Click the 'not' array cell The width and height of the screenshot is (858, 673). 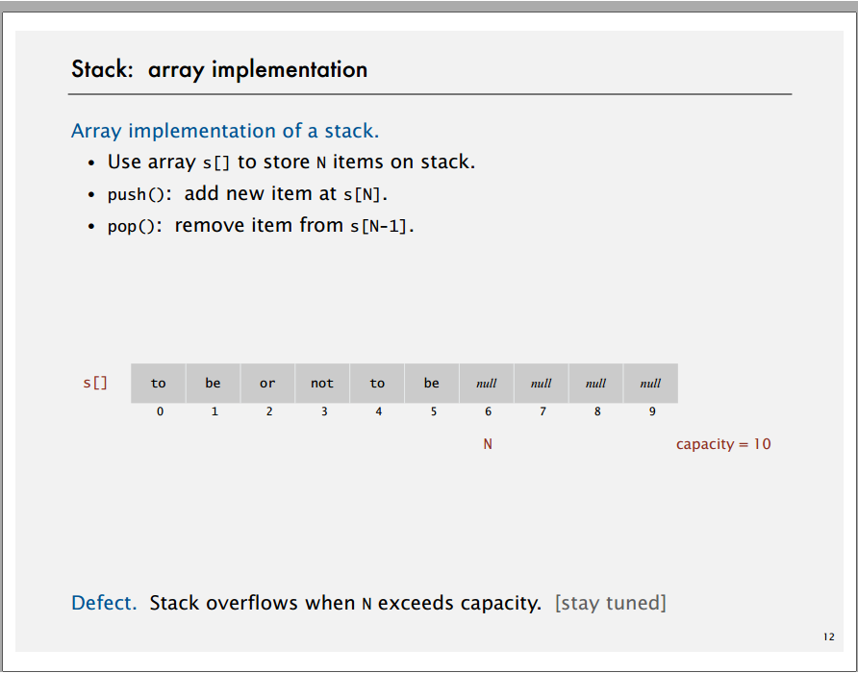(322, 383)
